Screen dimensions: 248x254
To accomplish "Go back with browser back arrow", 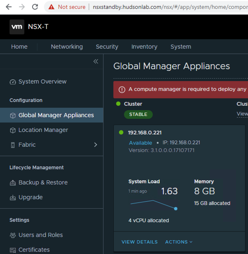I will (x=9, y=7).
